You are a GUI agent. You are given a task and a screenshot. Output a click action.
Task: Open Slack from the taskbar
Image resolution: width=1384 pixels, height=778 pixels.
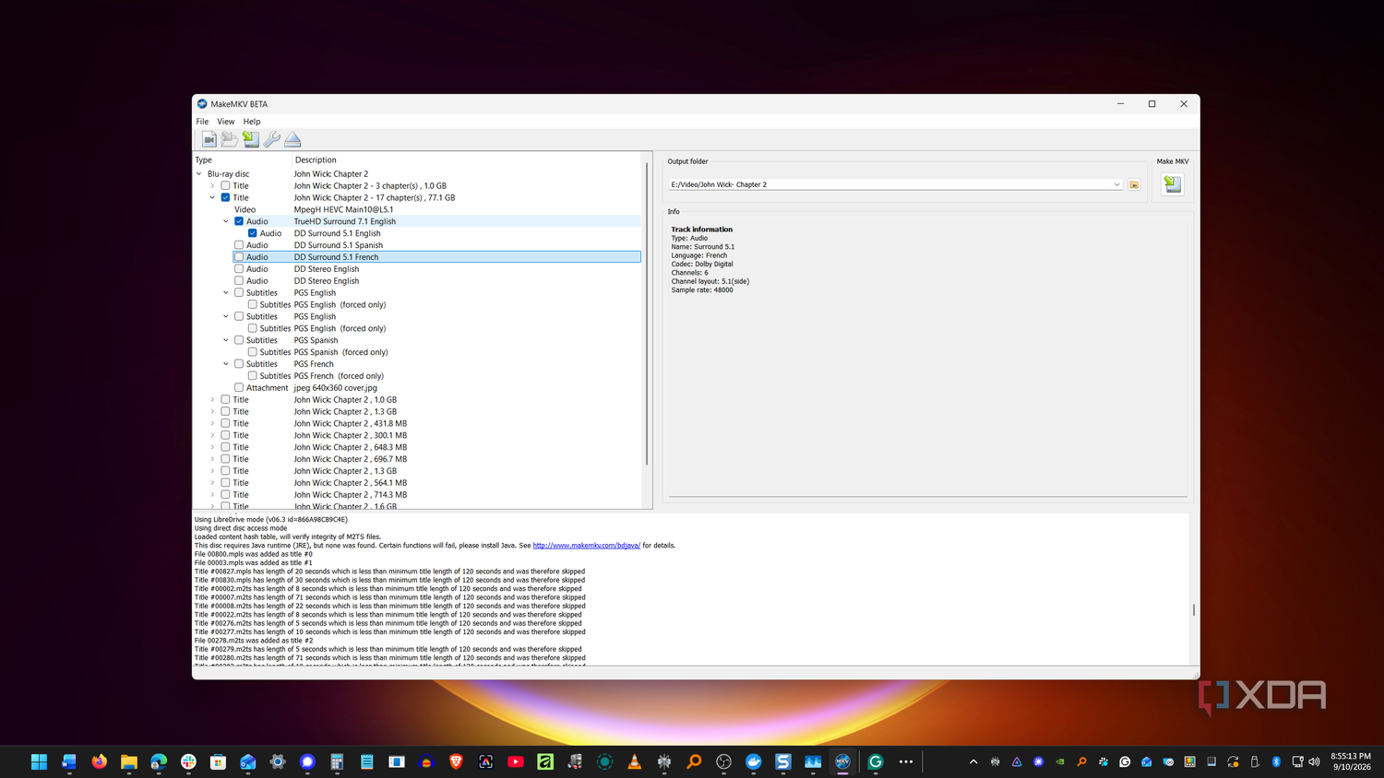(188, 761)
